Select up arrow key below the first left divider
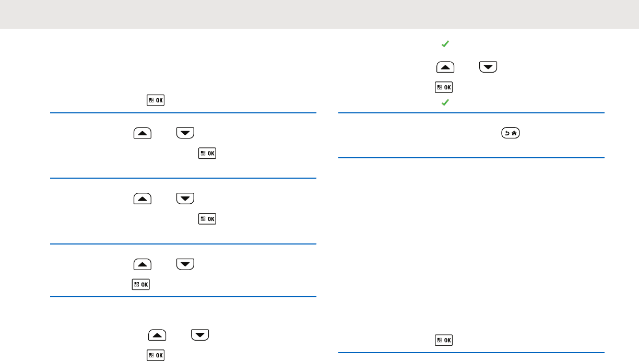This screenshot has width=639, height=361. (143, 134)
